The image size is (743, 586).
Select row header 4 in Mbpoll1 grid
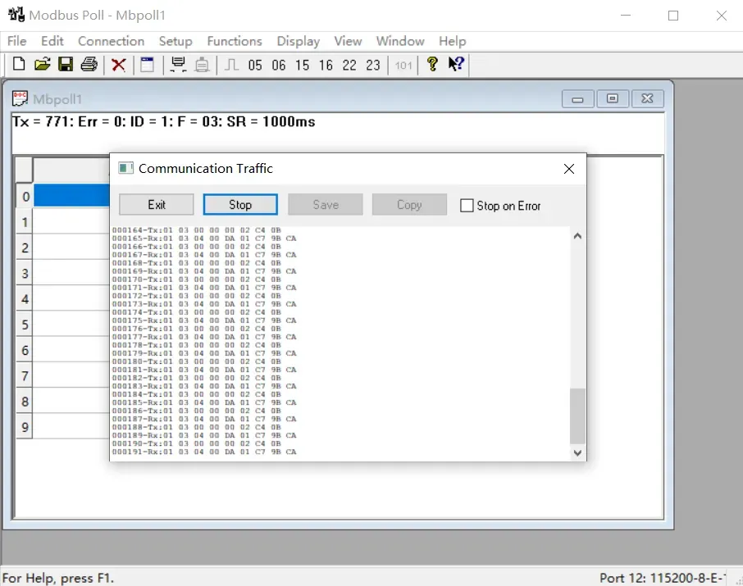(x=25, y=299)
